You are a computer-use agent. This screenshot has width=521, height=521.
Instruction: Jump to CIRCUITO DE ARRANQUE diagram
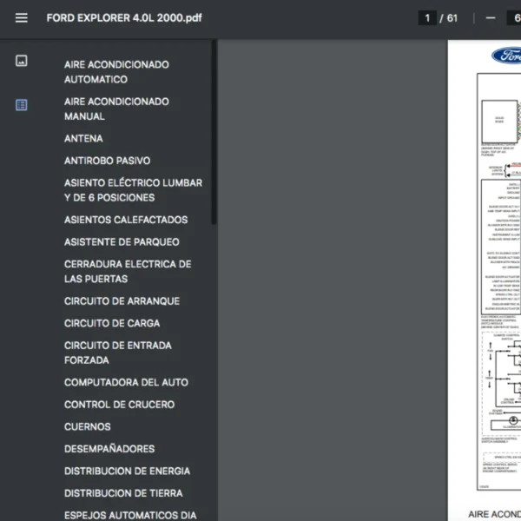pos(122,301)
